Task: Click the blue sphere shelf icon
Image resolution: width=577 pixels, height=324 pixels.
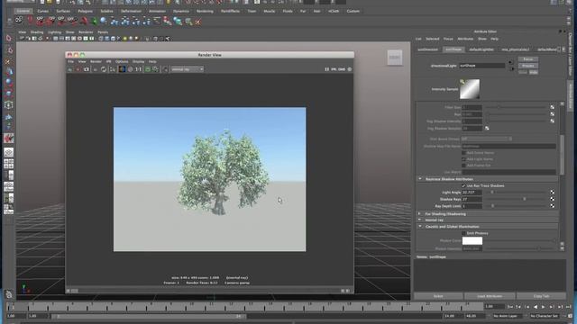Action: coord(104,21)
